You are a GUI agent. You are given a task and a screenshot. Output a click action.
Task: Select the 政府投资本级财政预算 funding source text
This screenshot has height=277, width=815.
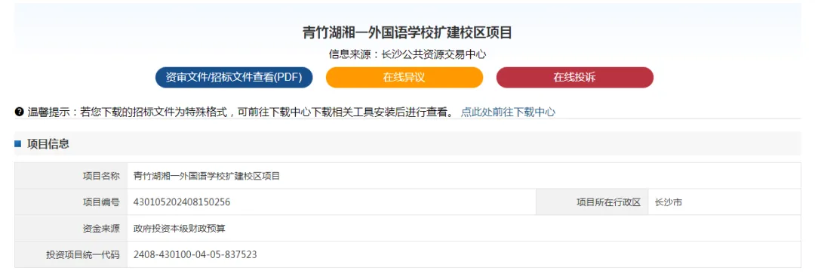coord(180,228)
